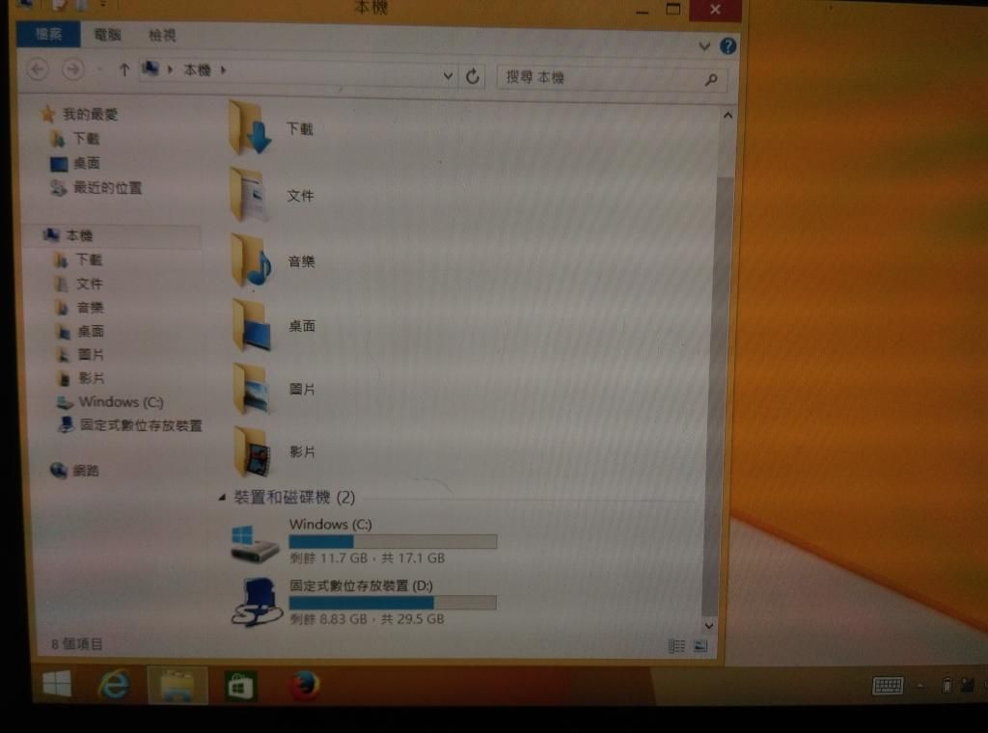Open the 檢視 ribbon tab

point(162,35)
